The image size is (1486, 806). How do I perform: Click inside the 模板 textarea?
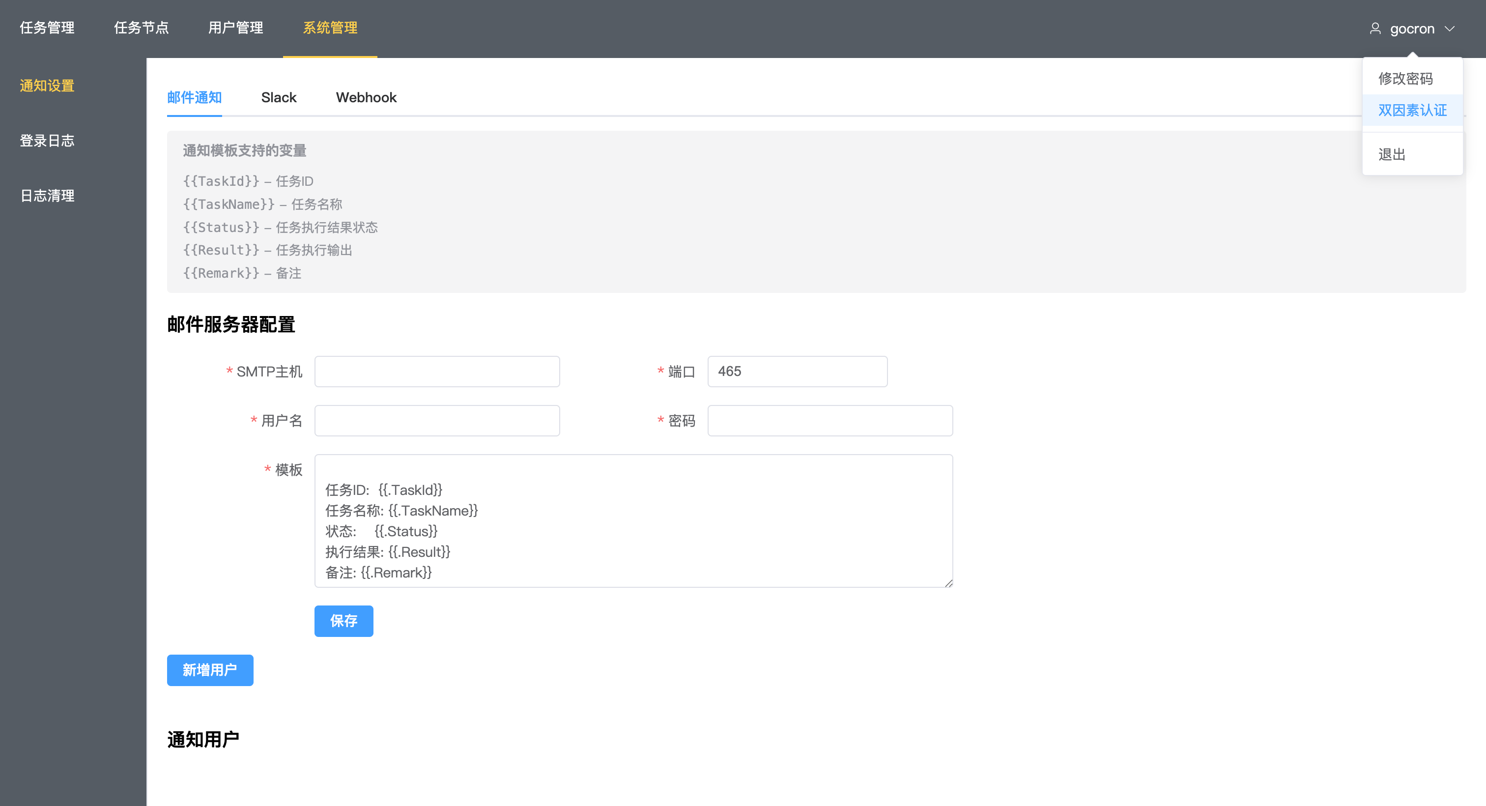[633, 521]
